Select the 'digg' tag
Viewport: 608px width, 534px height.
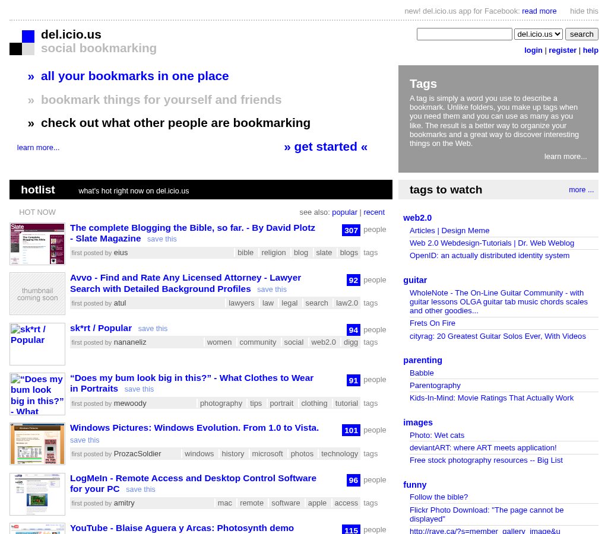pos(350,342)
